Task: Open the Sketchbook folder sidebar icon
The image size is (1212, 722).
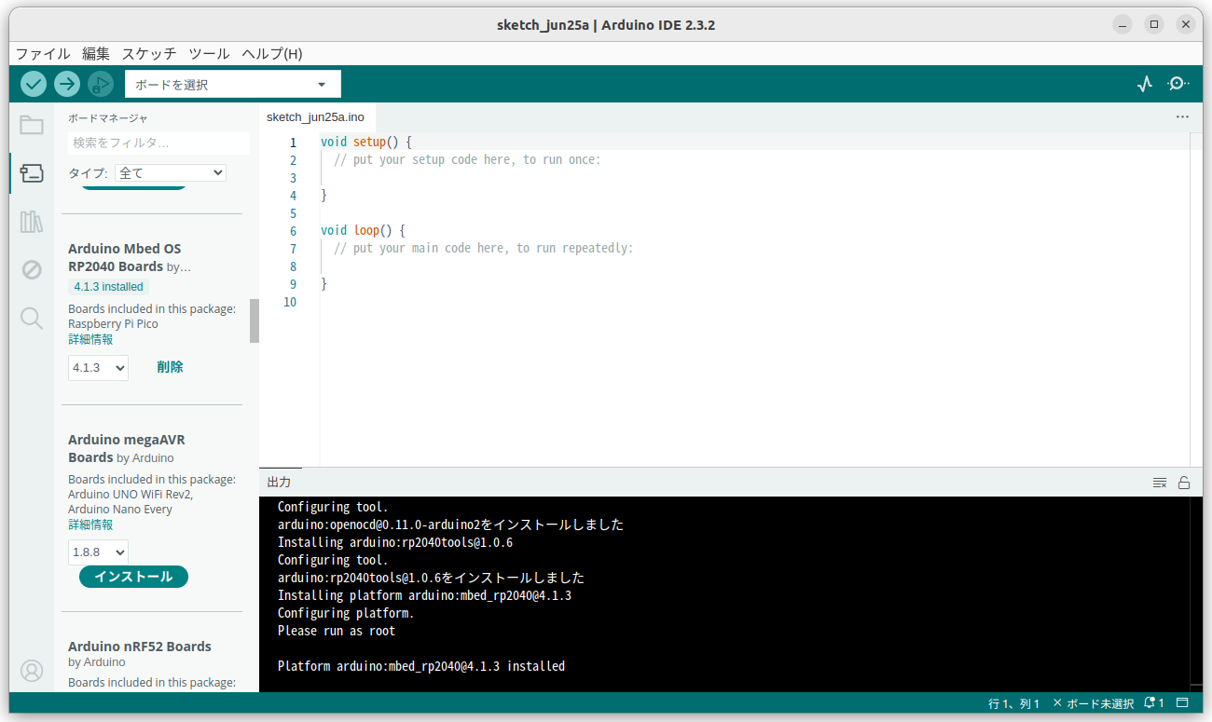Action: click(x=32, y=124)
